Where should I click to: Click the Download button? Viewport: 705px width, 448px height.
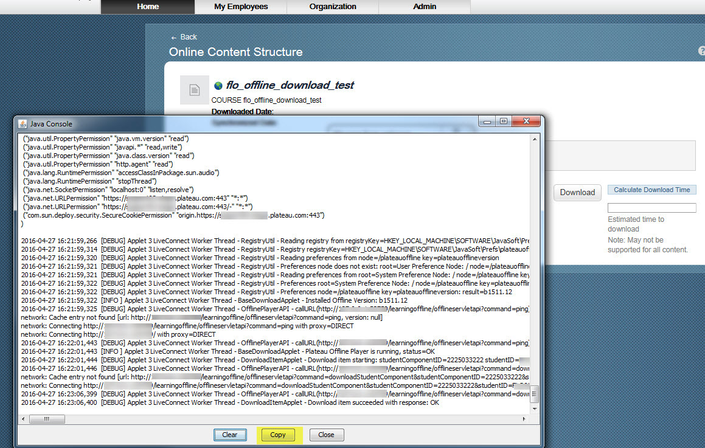(x=577, y=192)
